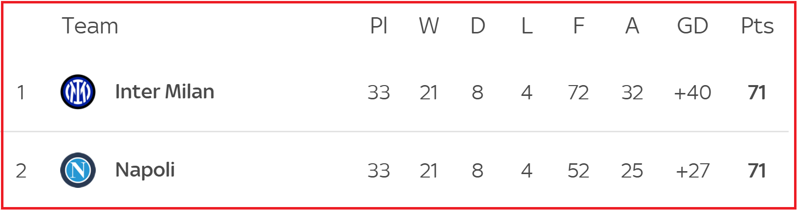Click the Pl column header
This screenshot has width=798, height=210.
point(379,26)
